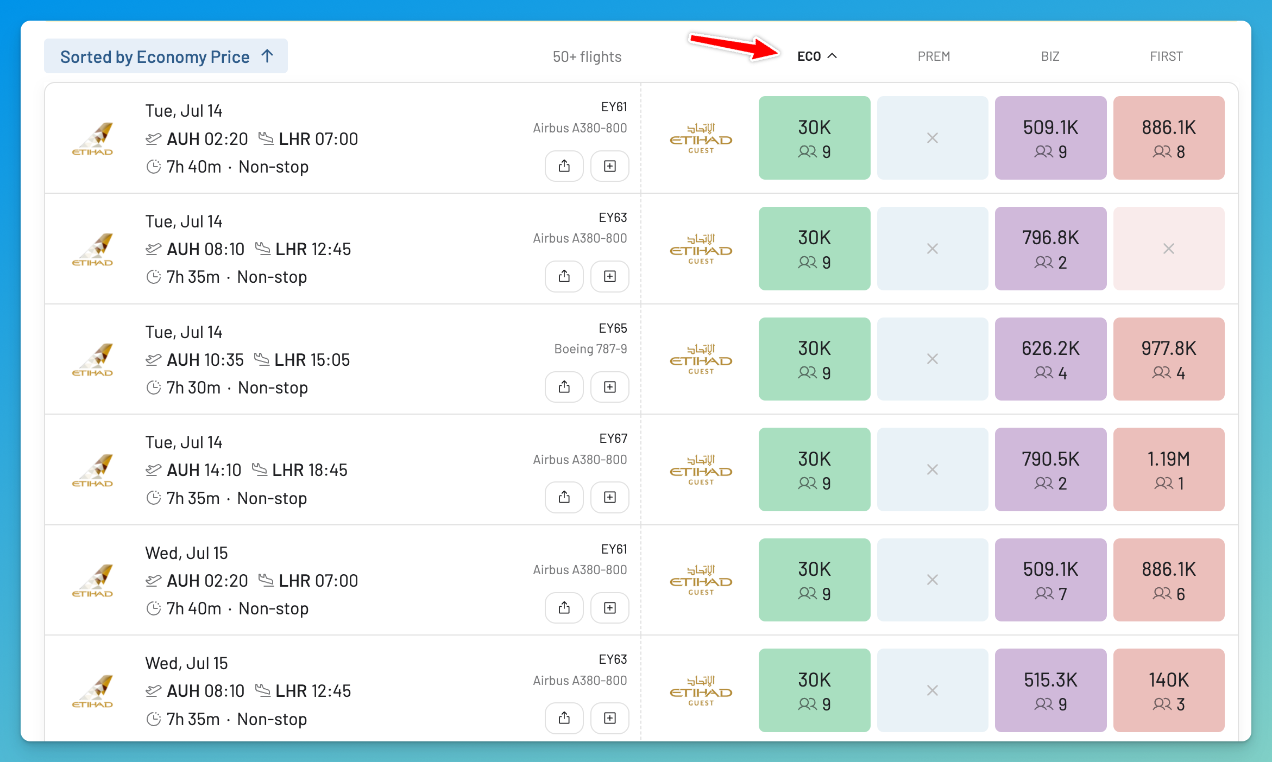
Task: Click '50+ flights' count text
Action: tap(587, 56)
